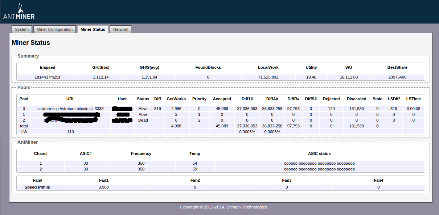Click the Fan2 column header
The image size is (439, 215).
tap(195, 180)
